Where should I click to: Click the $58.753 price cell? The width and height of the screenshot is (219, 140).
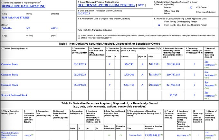(155, 64)
